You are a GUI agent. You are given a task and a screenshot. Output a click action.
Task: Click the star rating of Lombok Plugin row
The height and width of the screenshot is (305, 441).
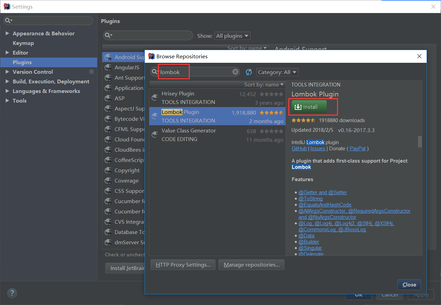tap(271, 113)
